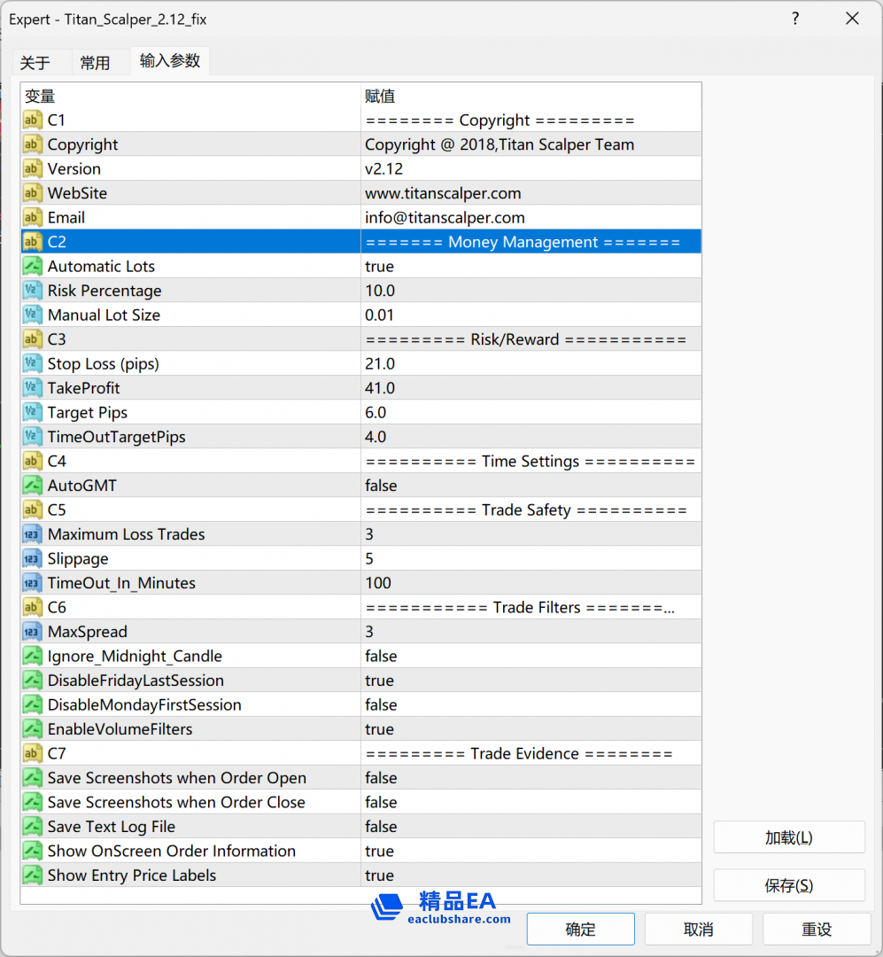Open DisableMondayFirstSession value dropdown
Viewport: 883px width, 957px height.
[530, 705]
